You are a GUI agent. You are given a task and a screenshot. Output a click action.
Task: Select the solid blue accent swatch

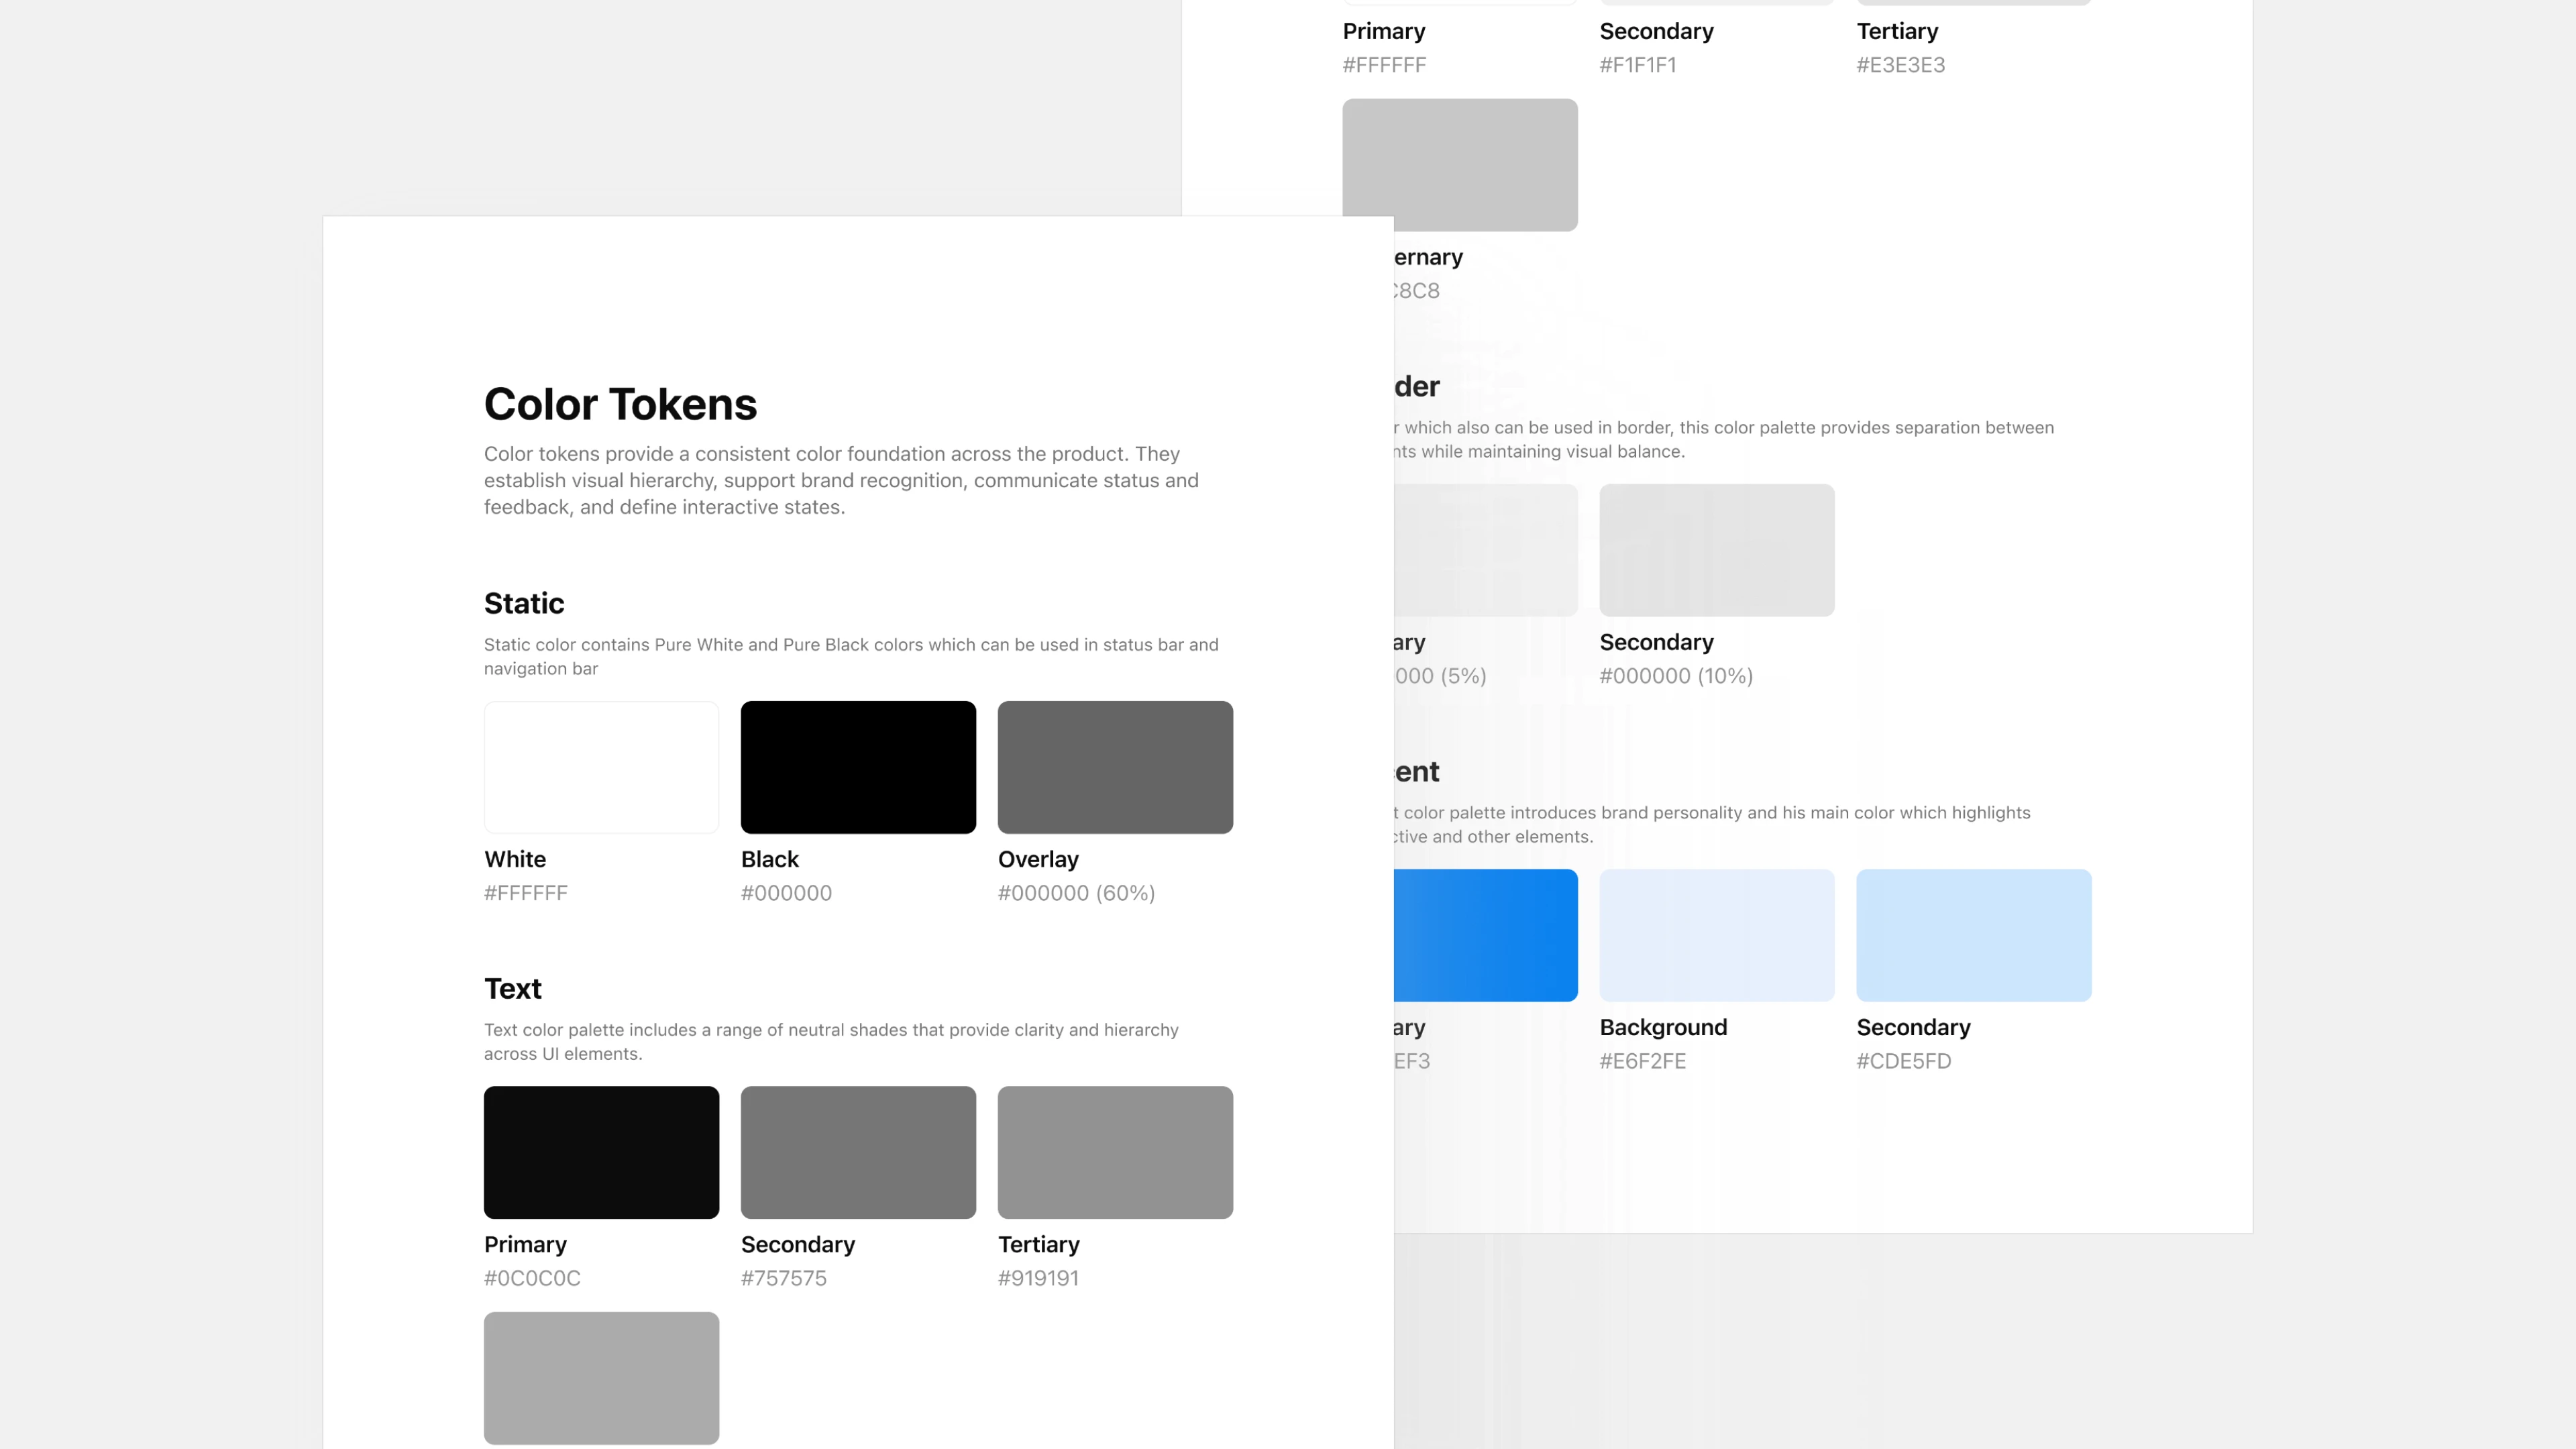[x=1486, y=935]
